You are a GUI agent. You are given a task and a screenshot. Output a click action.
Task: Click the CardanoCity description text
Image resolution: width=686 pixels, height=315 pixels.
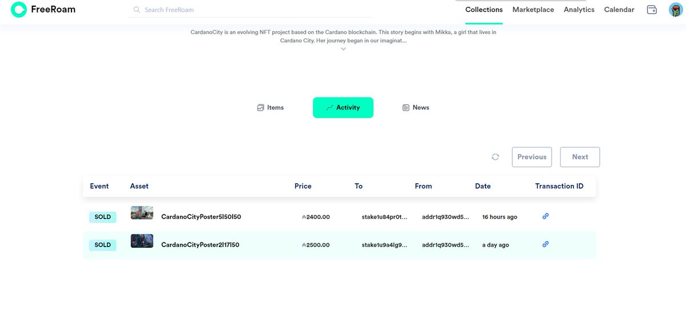343,37
